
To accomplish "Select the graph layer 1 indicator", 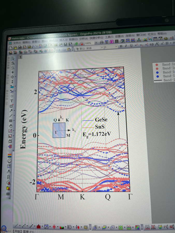I will 20,57.
